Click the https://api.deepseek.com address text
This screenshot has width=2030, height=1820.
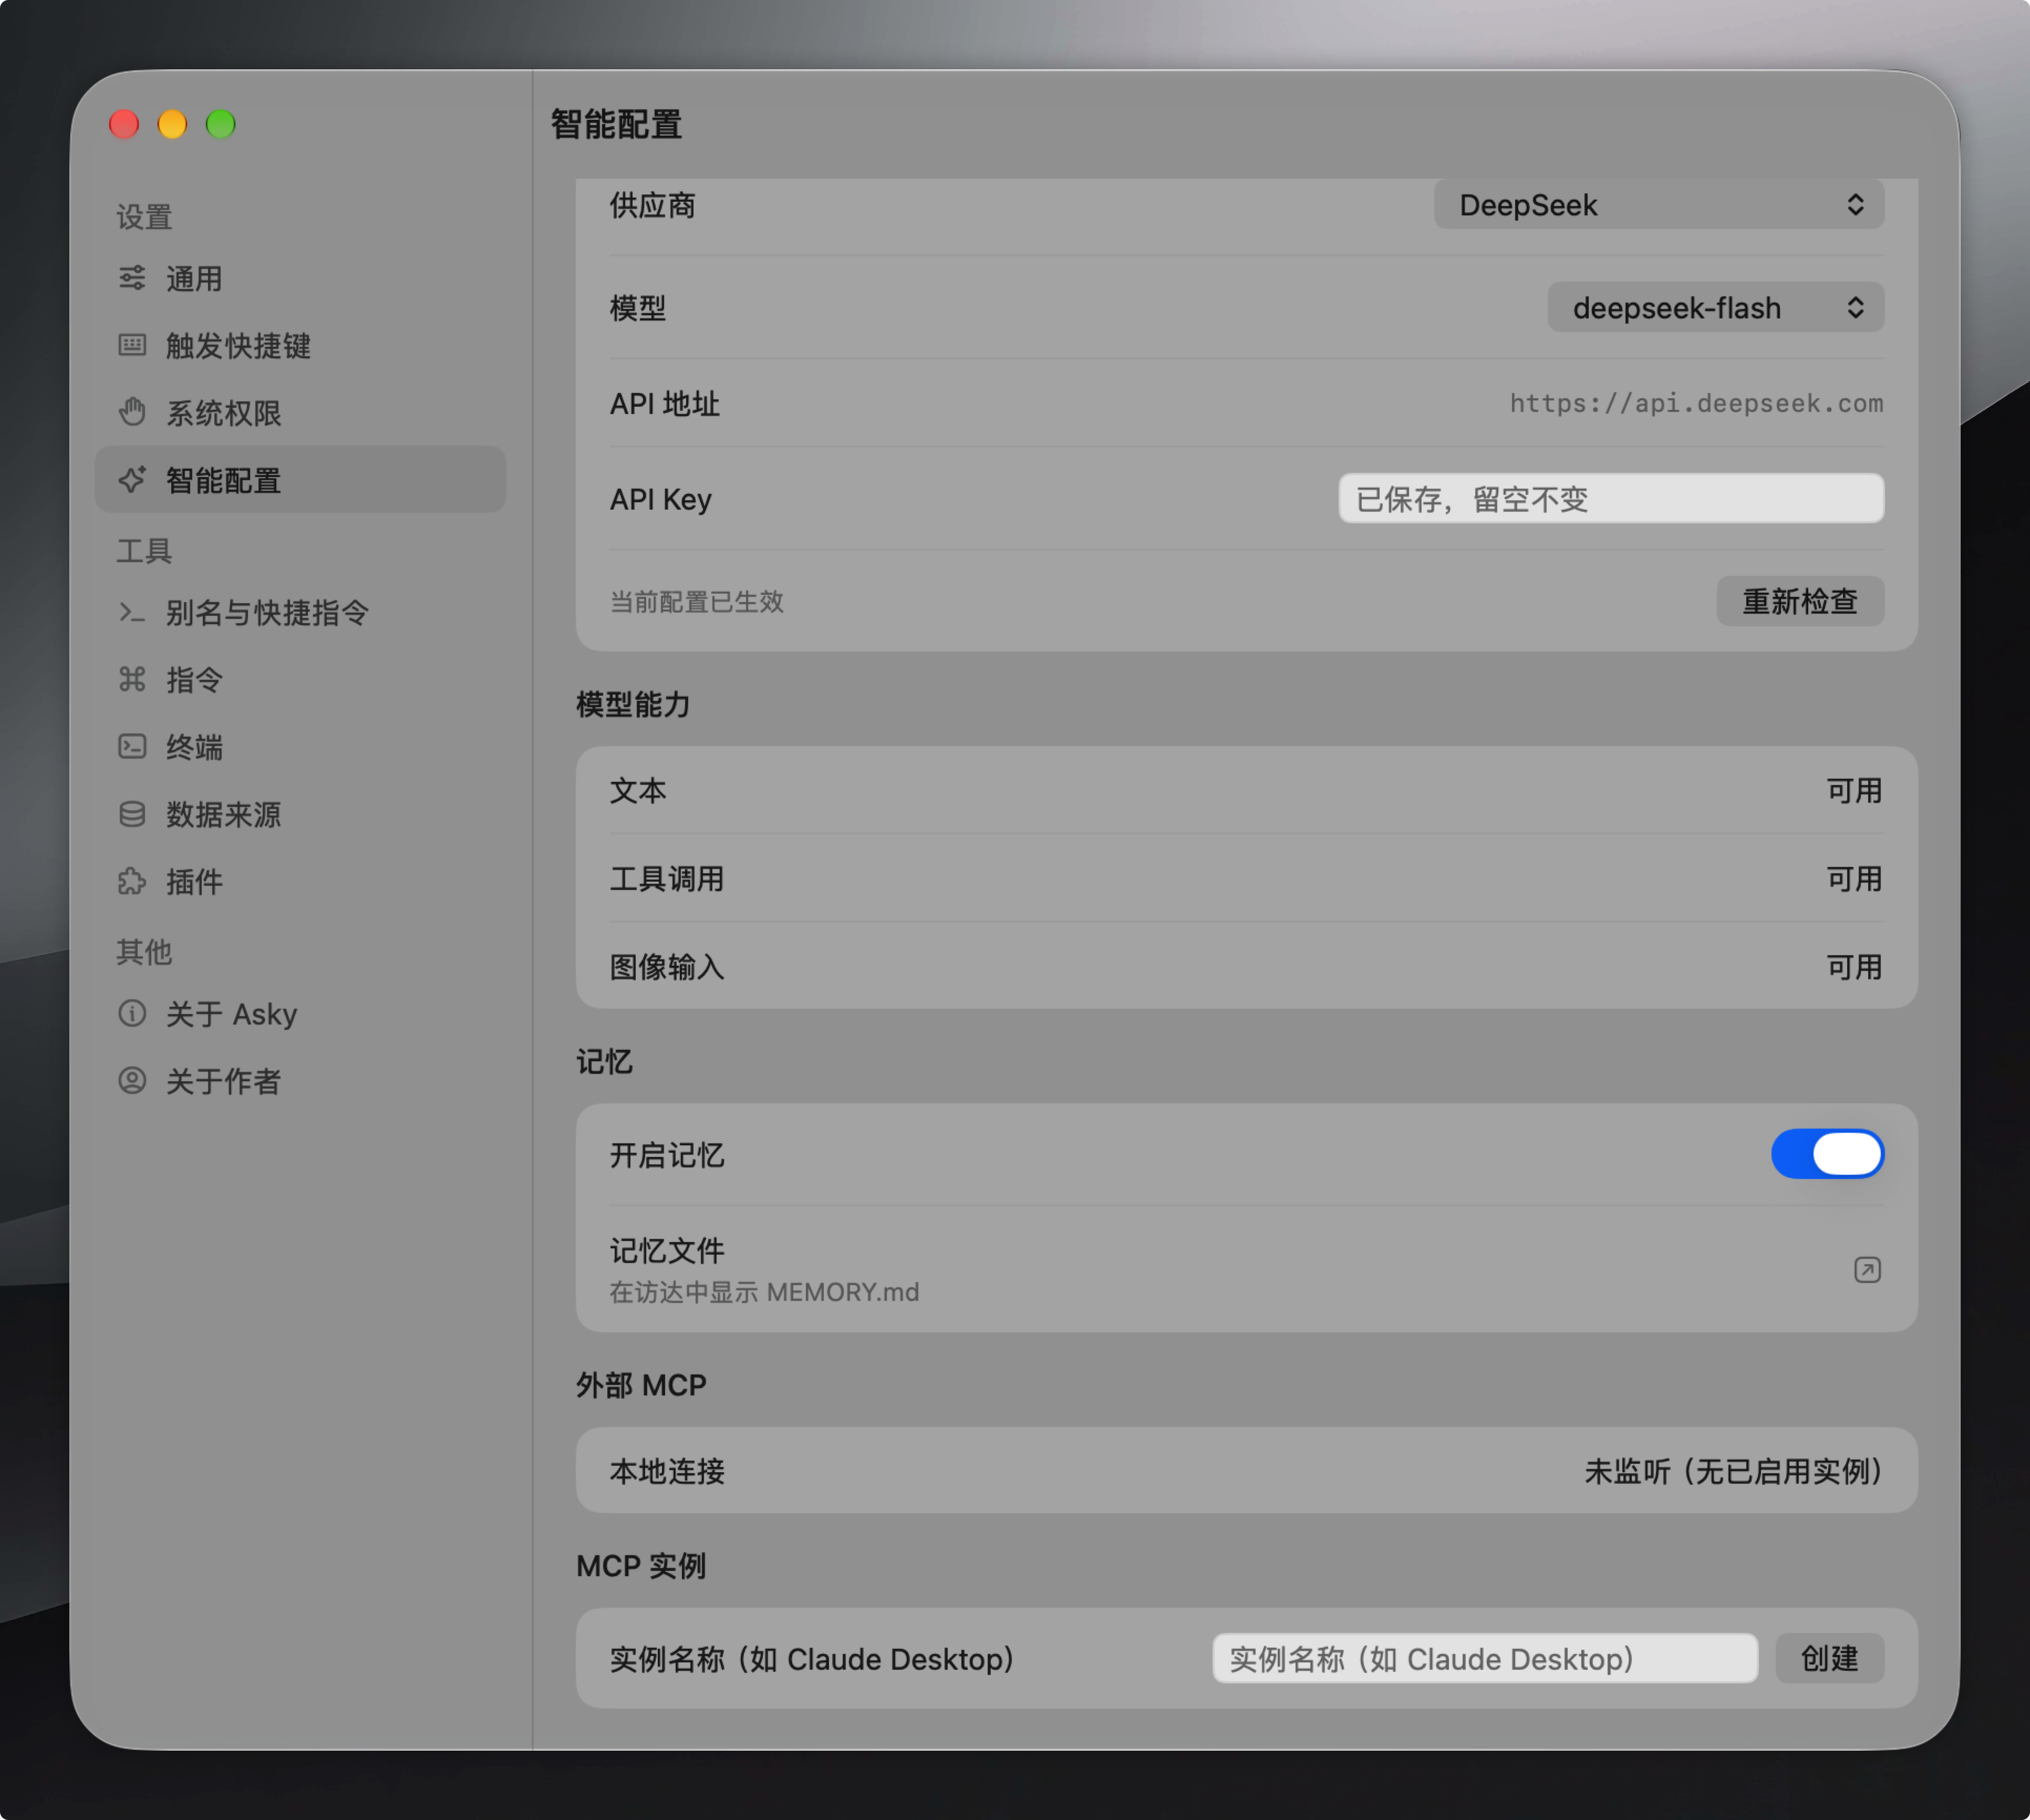point(1696,403)
